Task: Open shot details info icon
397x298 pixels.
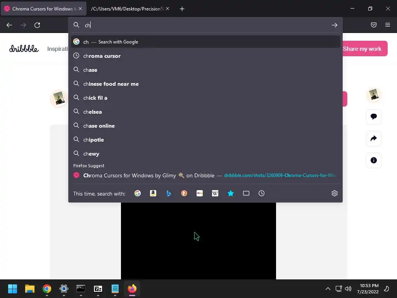Action: [374, 160]
